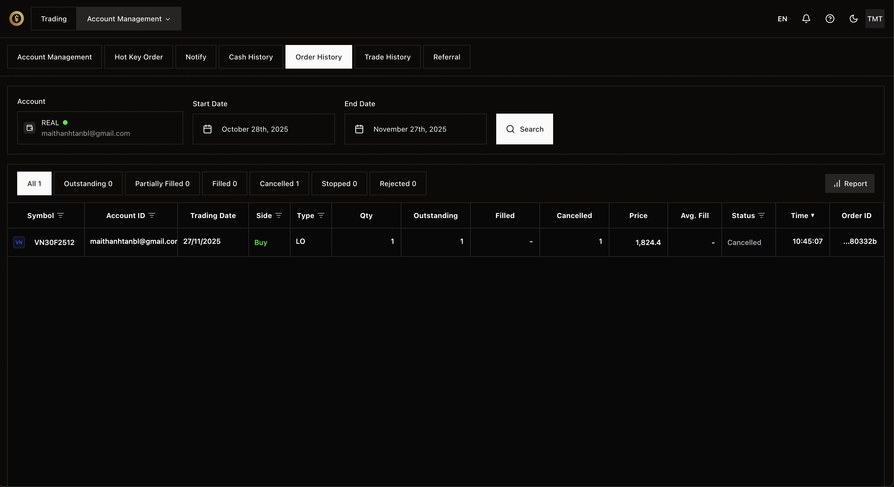Show Cancelled 1 orders
Image resolution: width=894 pixels, height=487 pixels.
pos(279,183)
